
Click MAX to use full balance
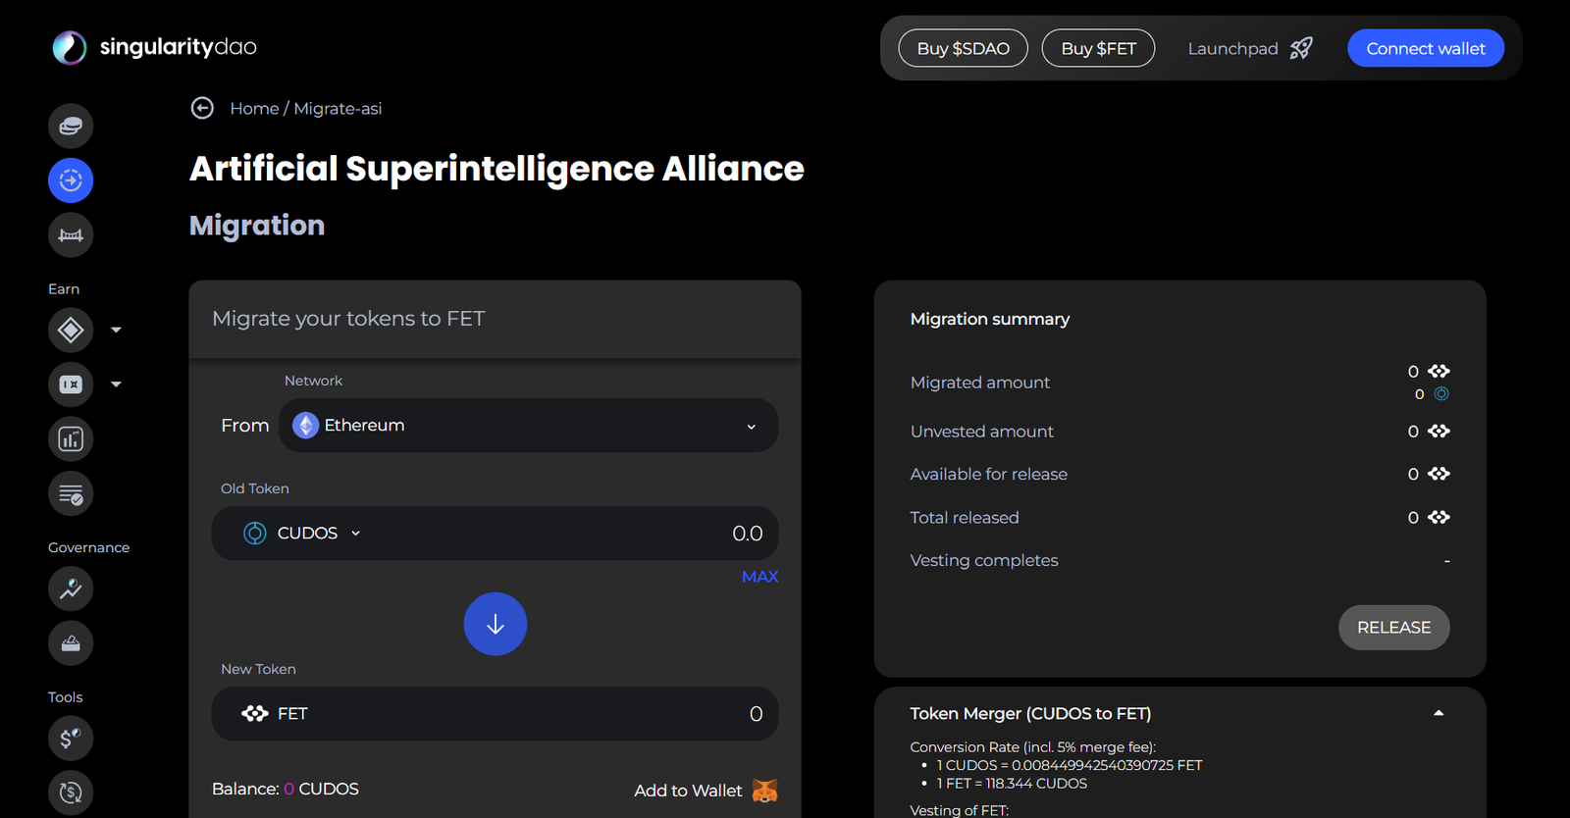point(759,577)
